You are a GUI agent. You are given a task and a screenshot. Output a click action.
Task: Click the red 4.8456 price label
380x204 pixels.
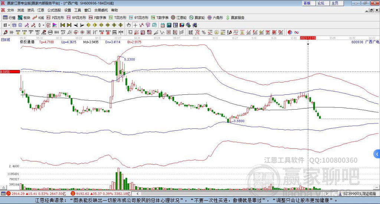(10, 72)
